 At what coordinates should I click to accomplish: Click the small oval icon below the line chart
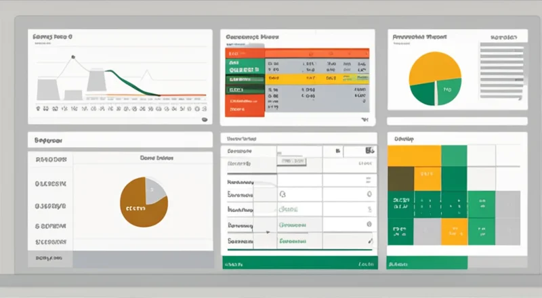pos(204,119)
